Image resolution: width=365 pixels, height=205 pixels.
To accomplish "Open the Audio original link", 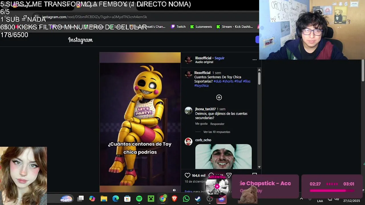I will 204,62.
